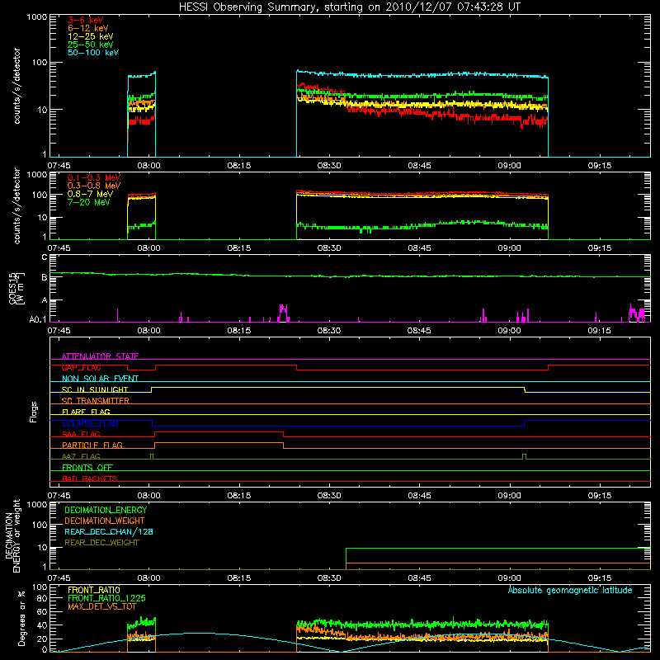Image resolution: width=660 pixels, height=660 pixels.
Task: Select the 50-100 keV legend label
Action: tap(93, 53)
